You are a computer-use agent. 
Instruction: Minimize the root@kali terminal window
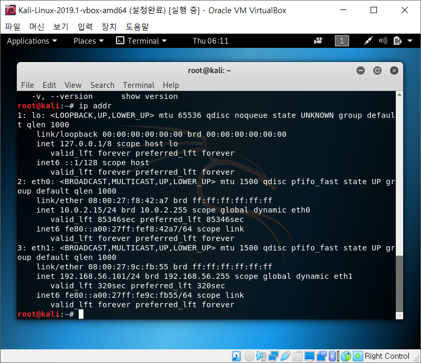pyautogui.click(x=361, y=71)
